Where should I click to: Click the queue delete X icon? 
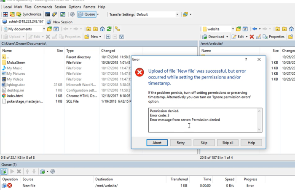(x=19, y=171)
